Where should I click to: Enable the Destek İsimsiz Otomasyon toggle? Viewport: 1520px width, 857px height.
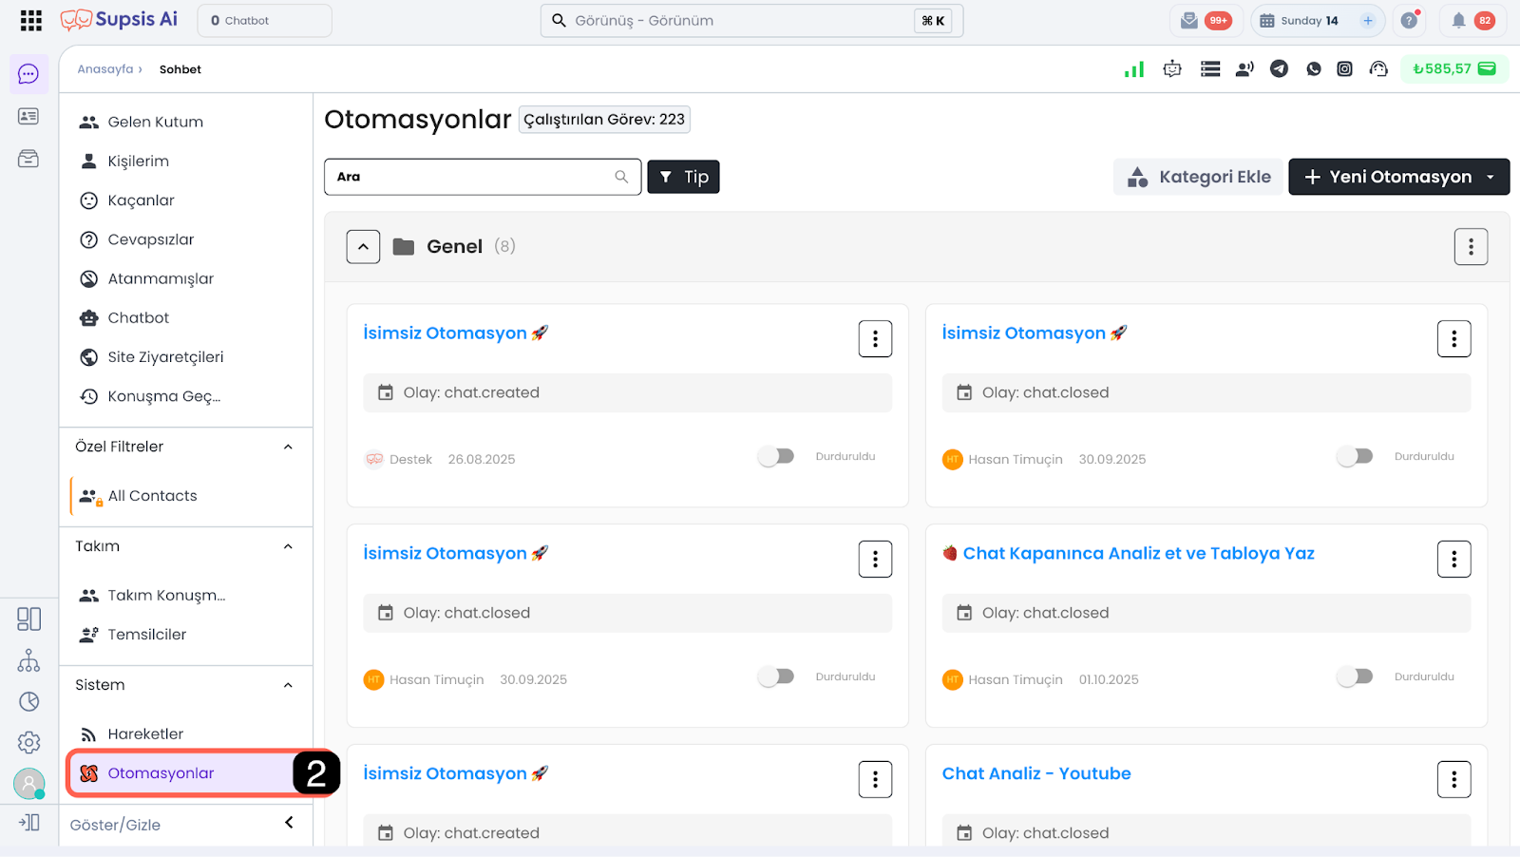tap(776, 457)
